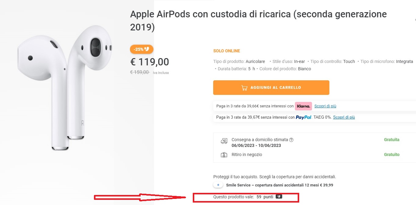Click the help question mark near Consegna stimata
Viewport: 416px width, 205px height.
pyautogui.click(x=291, y=140)
